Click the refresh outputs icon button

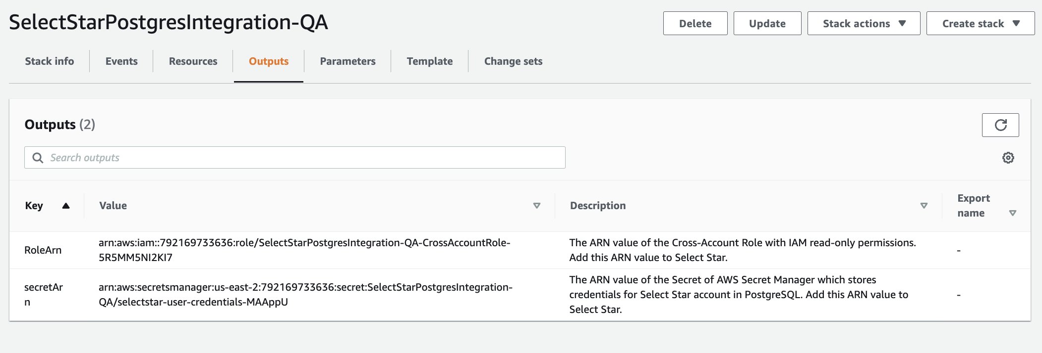tap(1000, 125)
